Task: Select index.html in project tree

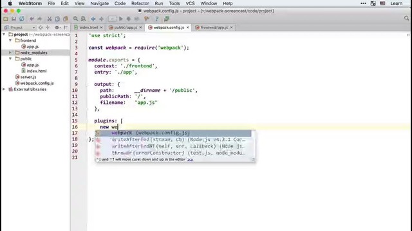Action: click(37, 71)
